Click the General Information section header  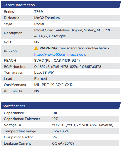click(x=19, y=5)
